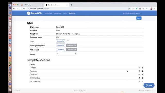Follow the Powered by Typefi link
This screenshot has height=93, width=165.
click(x=79, y=91)
